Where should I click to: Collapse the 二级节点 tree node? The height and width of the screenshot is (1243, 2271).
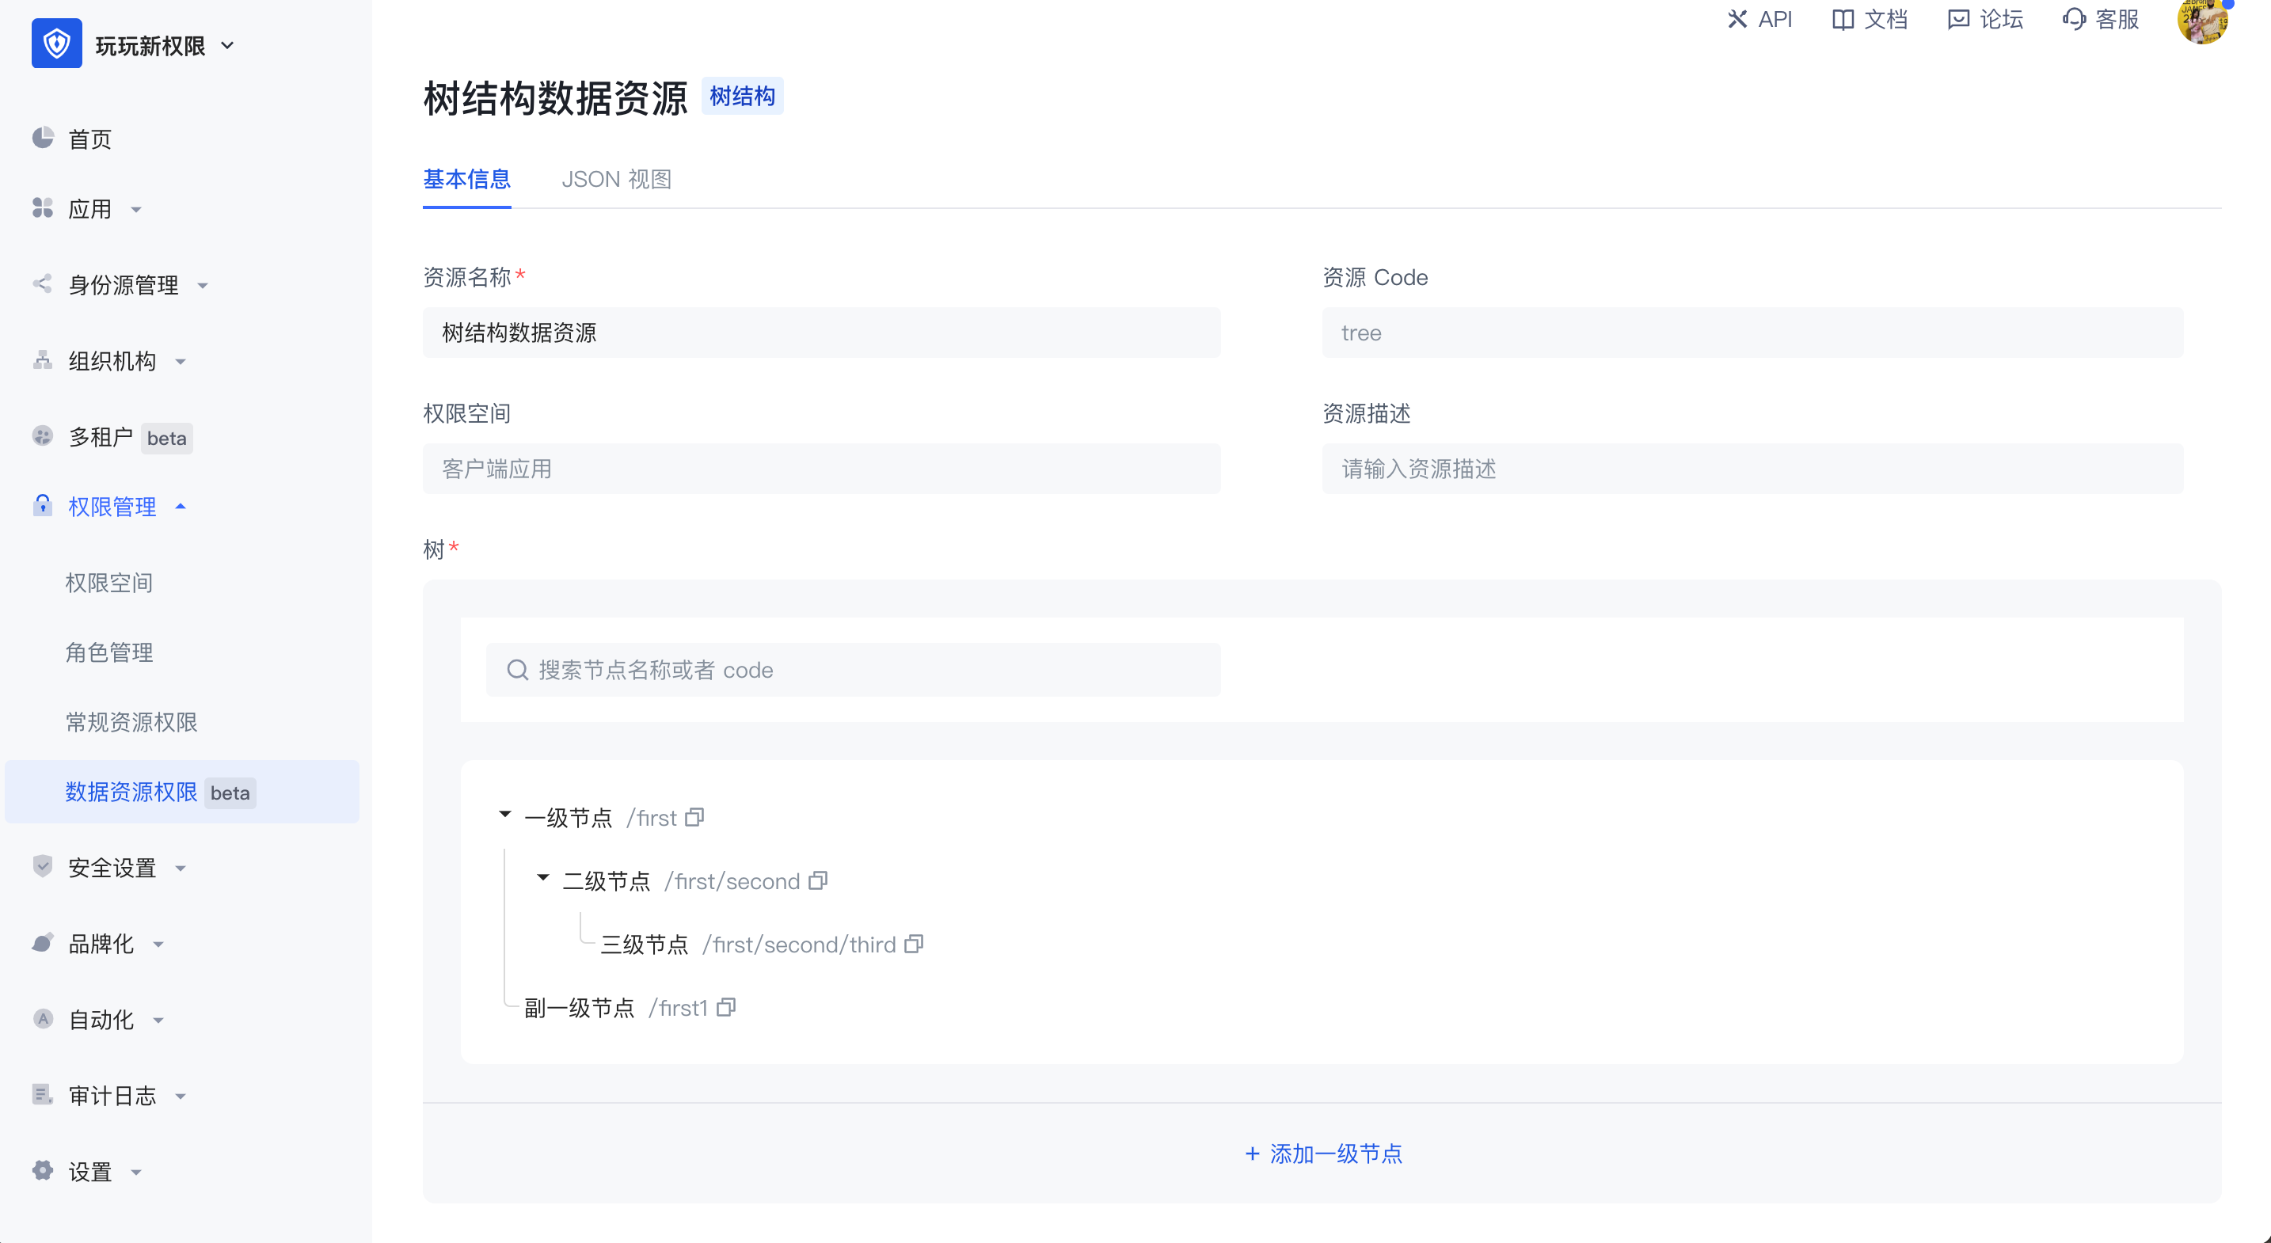click(543, 879)
